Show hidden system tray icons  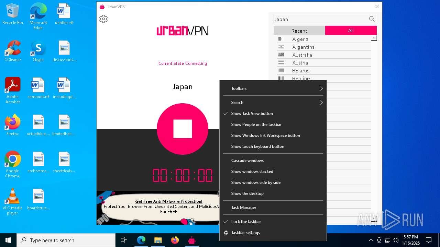[371, 240]
